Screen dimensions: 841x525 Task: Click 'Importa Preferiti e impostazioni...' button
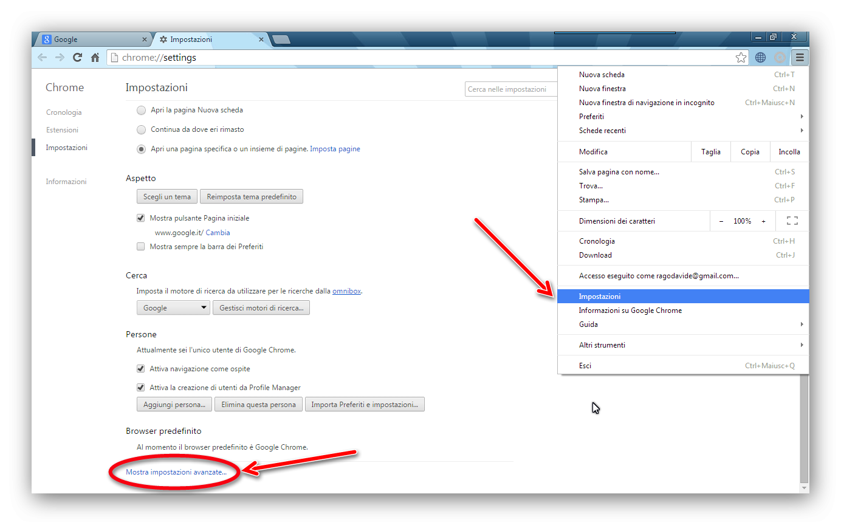click(x=365, y=405)
